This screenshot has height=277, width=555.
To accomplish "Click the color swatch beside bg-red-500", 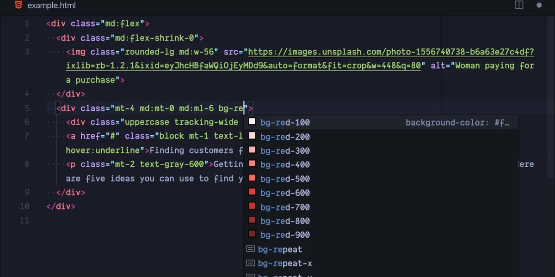I will click(252, 178).
